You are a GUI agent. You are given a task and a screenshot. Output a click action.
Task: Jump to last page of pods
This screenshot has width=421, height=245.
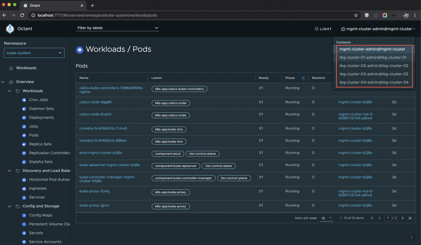tap(410, 218)
